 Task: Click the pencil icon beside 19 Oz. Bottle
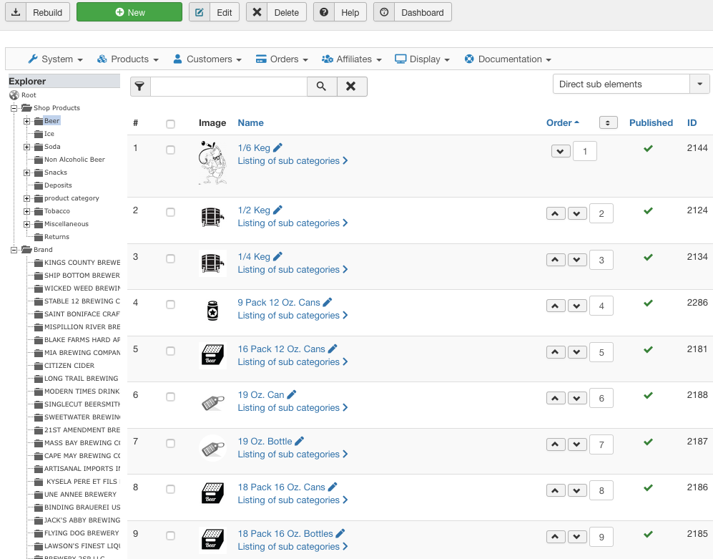300,441
